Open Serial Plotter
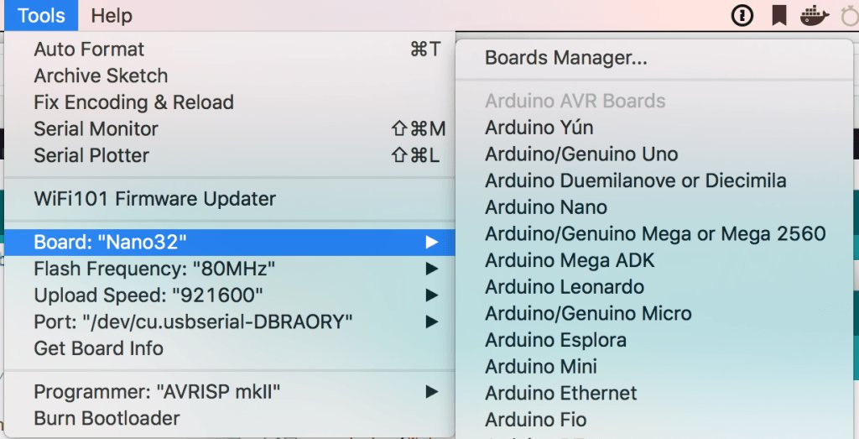 tap(230, 155)
